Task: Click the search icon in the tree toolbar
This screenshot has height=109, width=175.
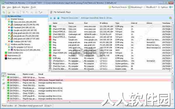Action: [x=4, y=12]
